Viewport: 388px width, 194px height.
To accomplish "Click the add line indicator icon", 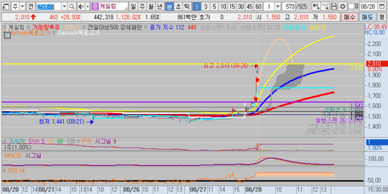I will [x=325, y=6].
